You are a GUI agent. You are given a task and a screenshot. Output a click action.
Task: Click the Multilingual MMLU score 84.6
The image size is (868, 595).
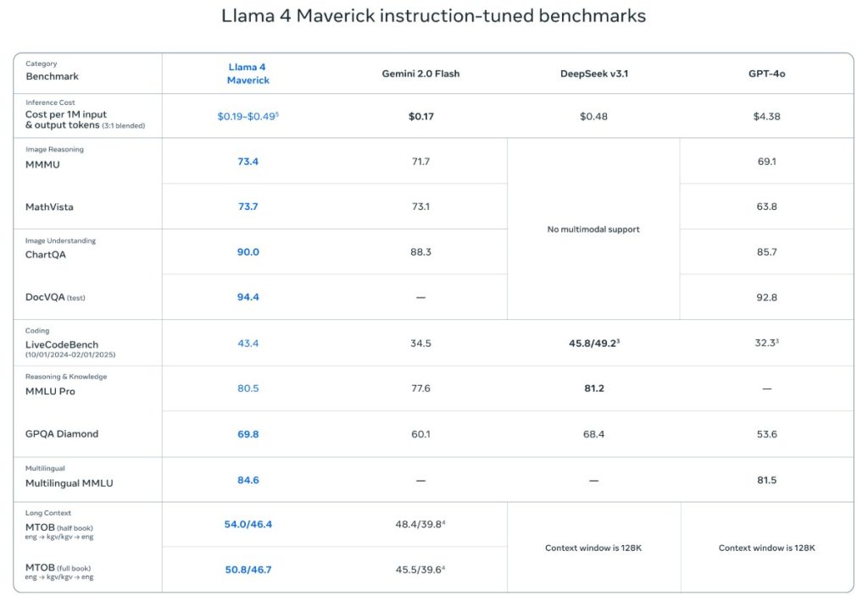click(248, 480)
